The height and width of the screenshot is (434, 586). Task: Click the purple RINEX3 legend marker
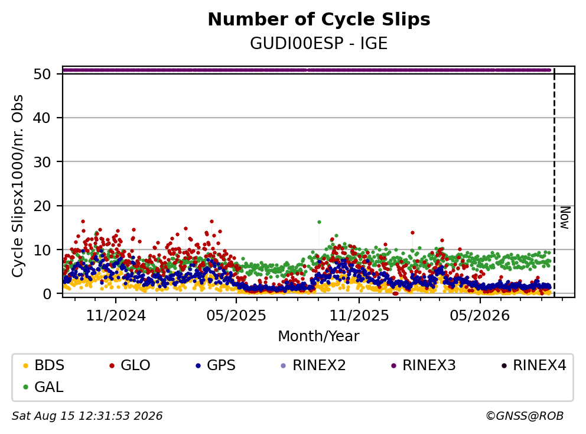[393, 365]
